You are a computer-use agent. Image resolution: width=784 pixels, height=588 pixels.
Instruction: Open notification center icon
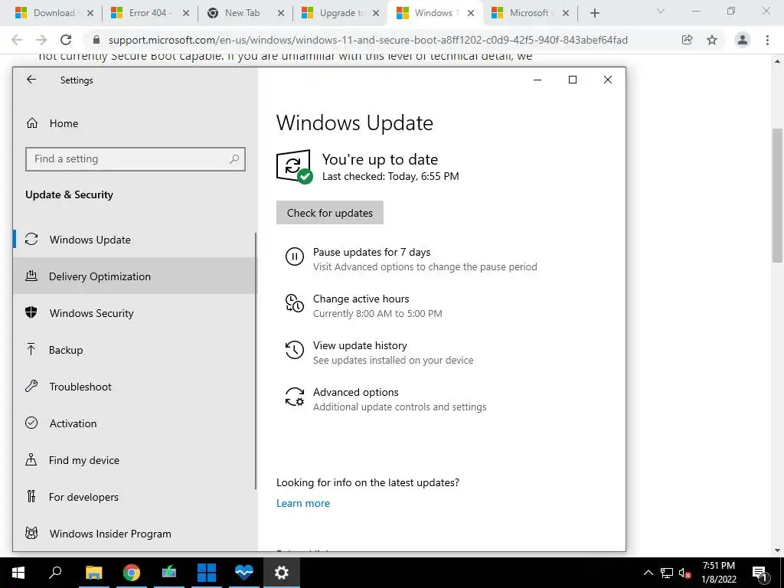pyautogui.click(x=759, y=573)
